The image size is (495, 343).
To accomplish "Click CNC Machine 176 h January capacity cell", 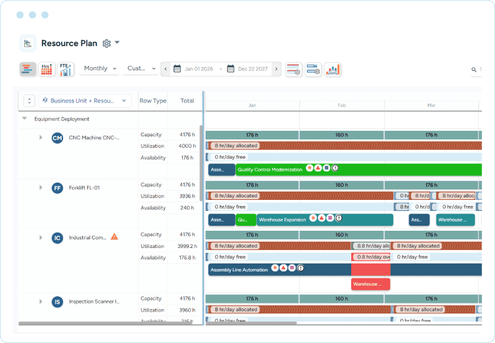I will [252, 135].
